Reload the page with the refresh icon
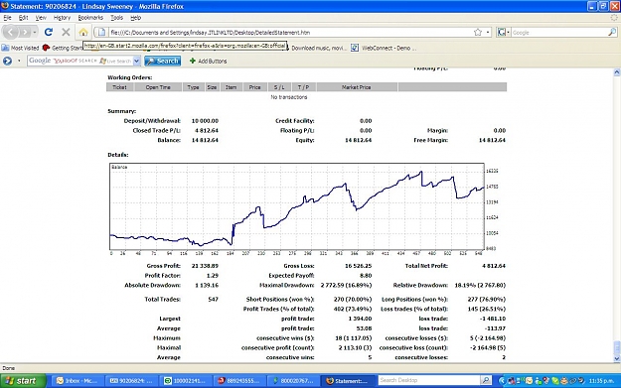 pos(49,32)
